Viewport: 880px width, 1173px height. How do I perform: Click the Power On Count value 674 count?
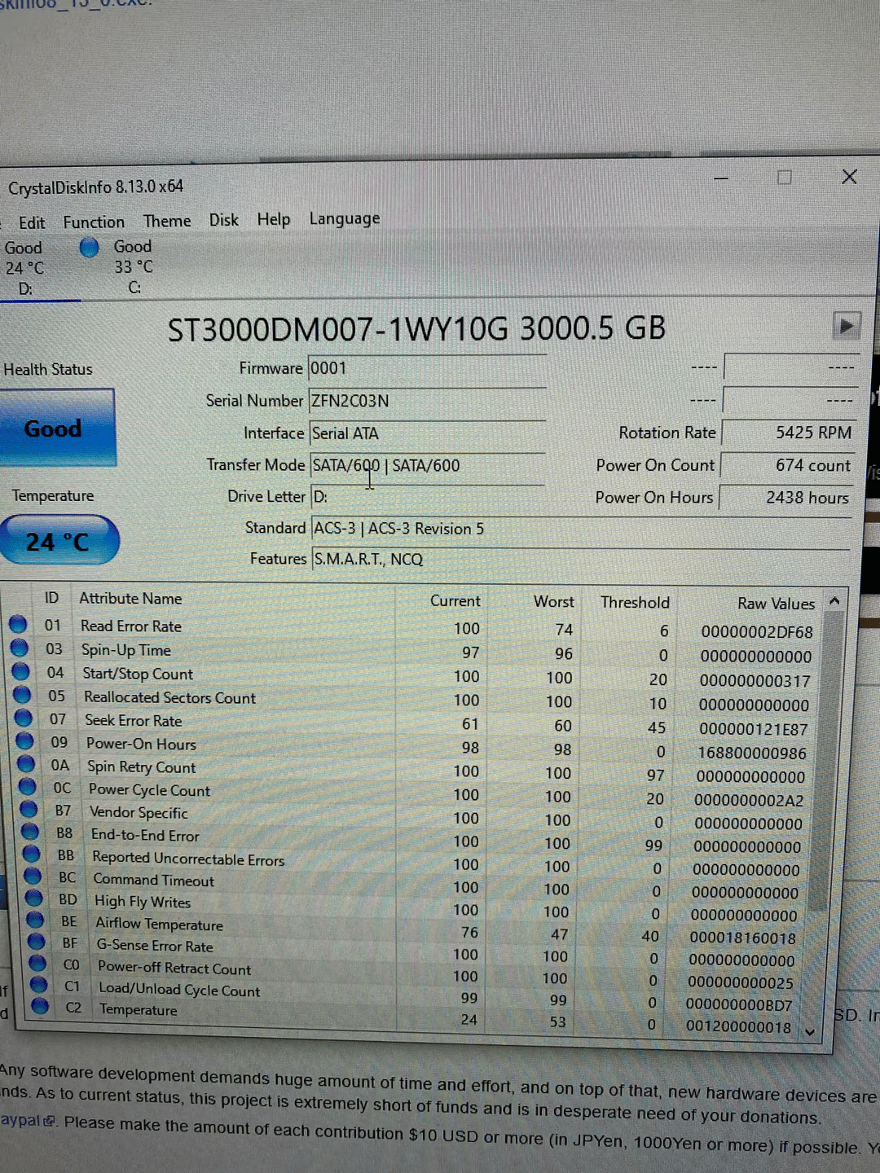(787, 465)
